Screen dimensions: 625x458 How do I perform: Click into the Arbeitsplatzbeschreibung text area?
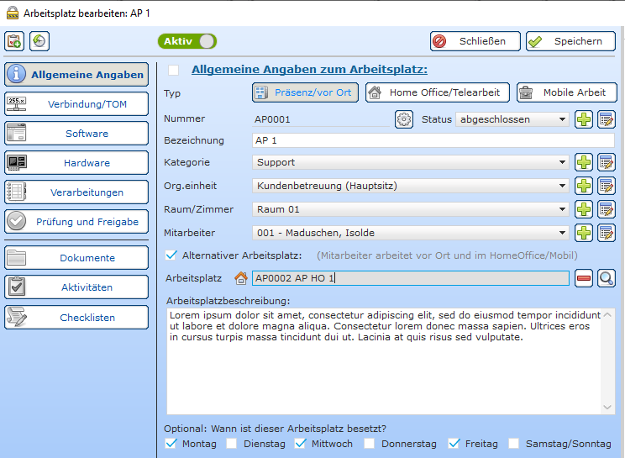(x=384, y=361)
